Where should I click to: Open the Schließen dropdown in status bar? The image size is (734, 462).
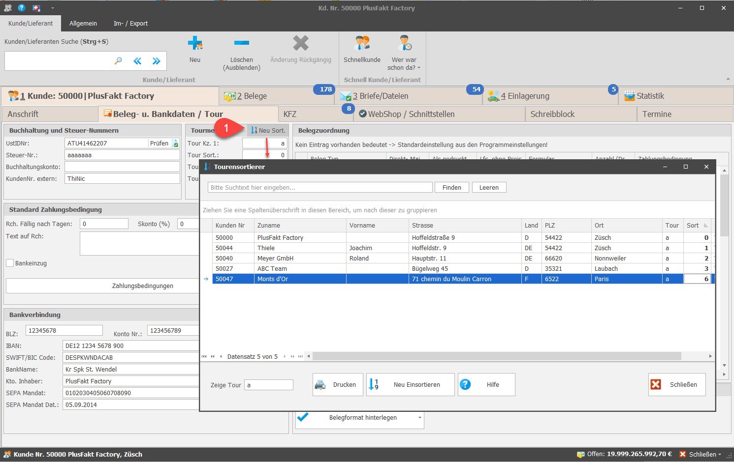[719, 455]
